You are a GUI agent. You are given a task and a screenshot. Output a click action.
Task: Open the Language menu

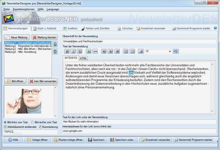click(53, 9)
